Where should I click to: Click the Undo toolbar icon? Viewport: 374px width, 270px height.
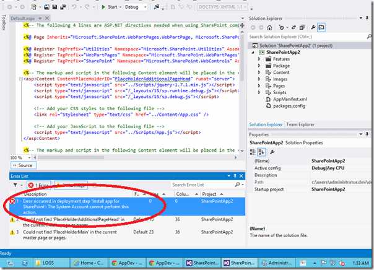click(x=74, y=7)
